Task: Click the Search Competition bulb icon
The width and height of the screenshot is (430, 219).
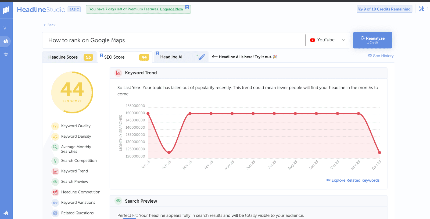Action: pyautogui.click(x=55, y=161)
